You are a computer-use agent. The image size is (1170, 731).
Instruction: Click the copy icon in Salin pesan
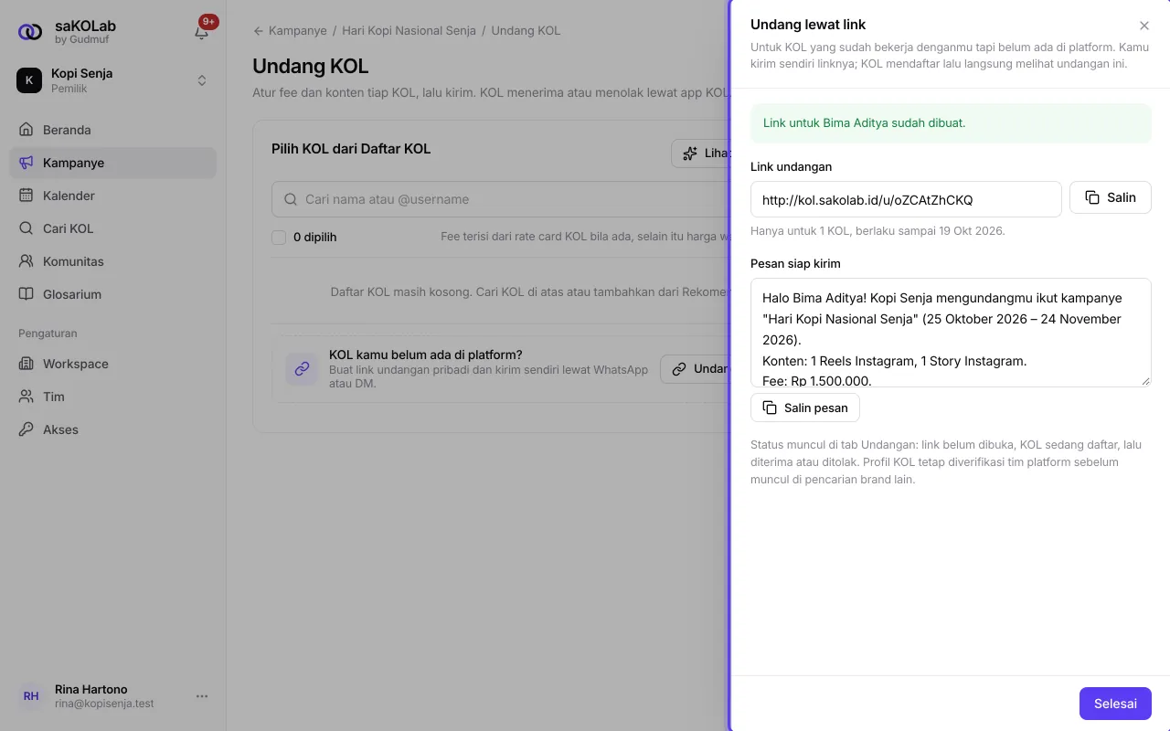click(770, 408)
